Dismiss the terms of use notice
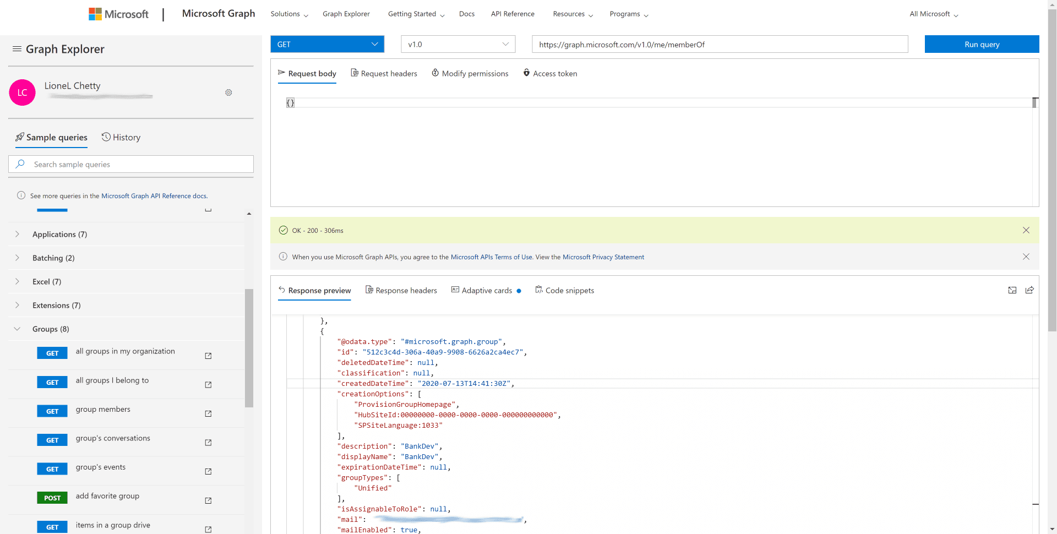Image resolution: width=1057 pixels, height=534 pixels. tap(1026, 257)
